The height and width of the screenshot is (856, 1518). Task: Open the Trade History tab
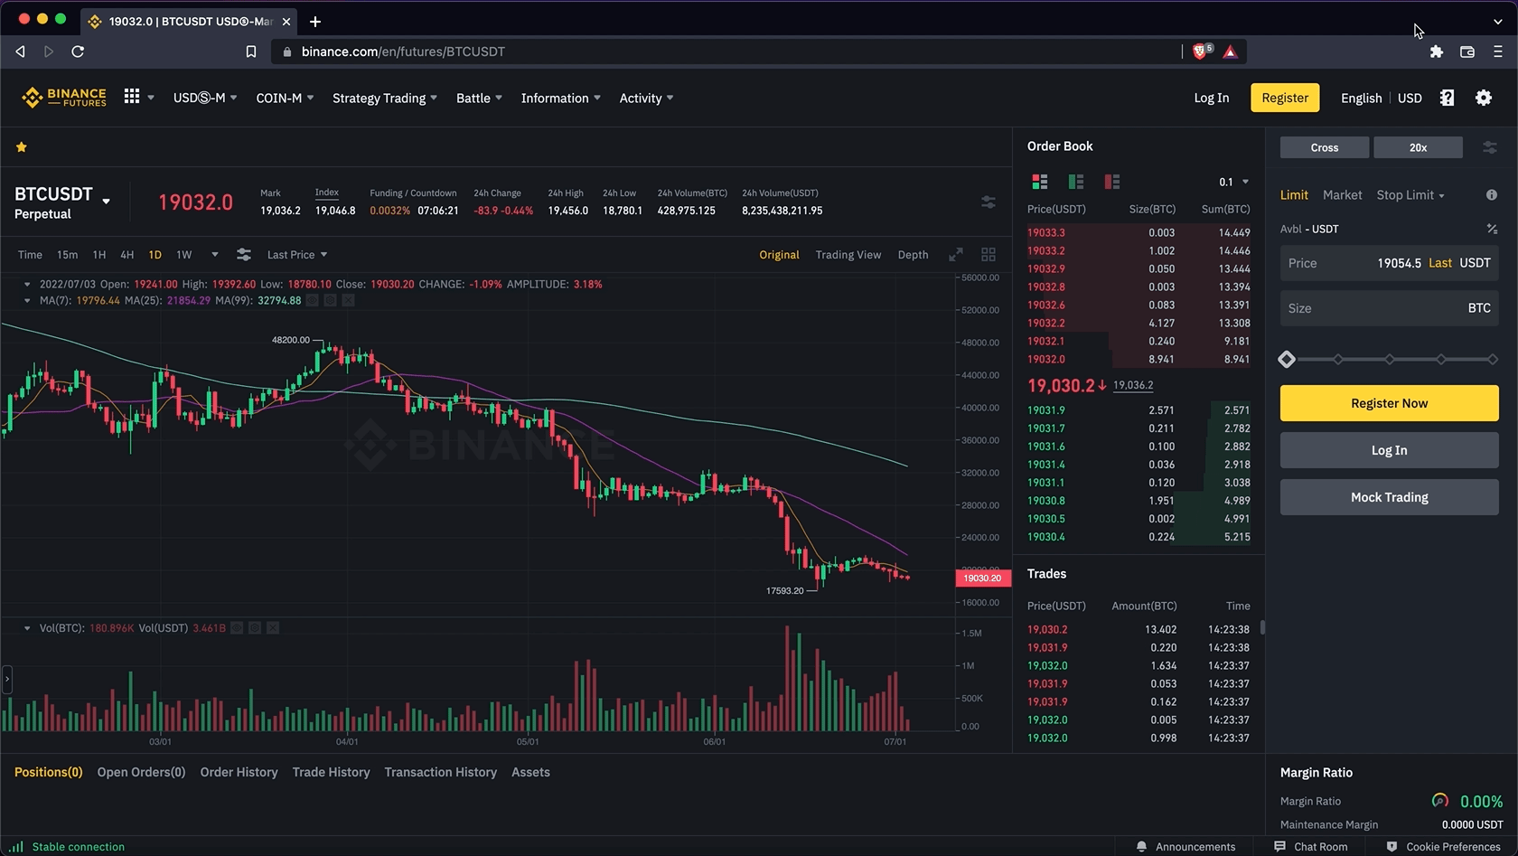[x=331, y=772]
